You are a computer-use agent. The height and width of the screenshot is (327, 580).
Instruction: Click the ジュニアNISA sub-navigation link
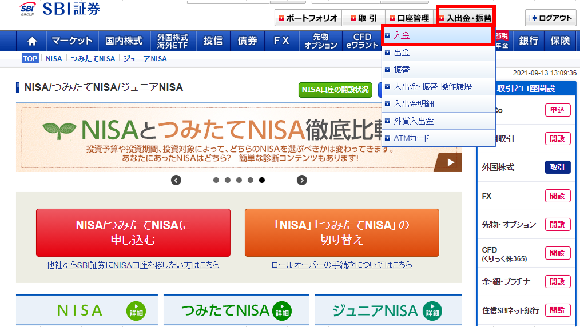click(x=145, y=59)
